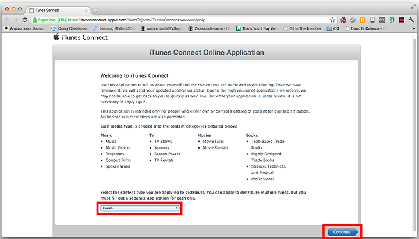
Task: Click the green monitor extension icon
Action: pos(392,20)
